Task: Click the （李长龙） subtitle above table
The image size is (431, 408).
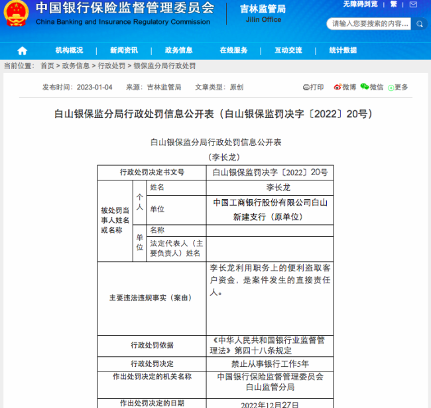Action: (224, 157)
